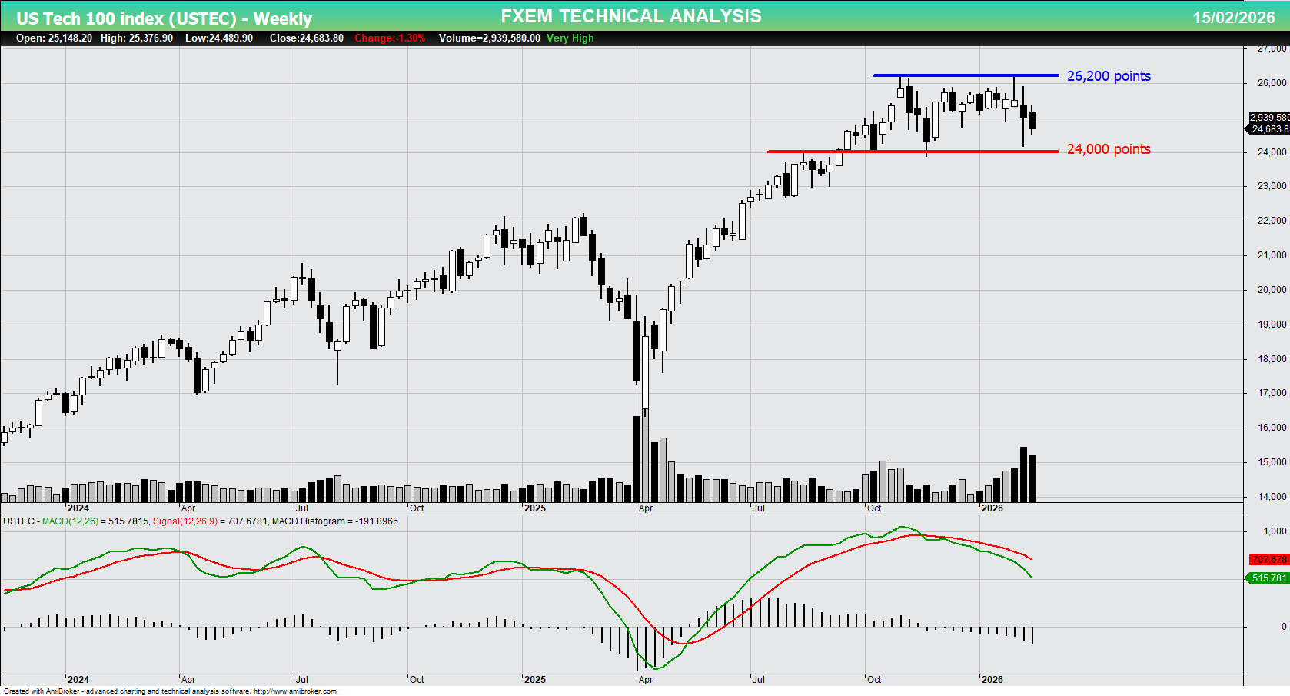Select the 'Very High' volume indicator label
Screen dimensions: 1290x696
coord(569,38)
